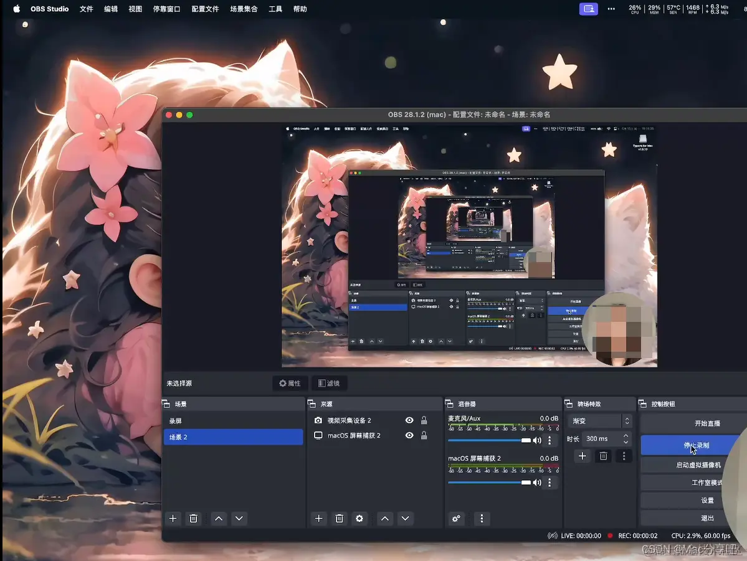Increase the 300 ms duration with stepper up arrow
This screenshot has width=747, height=561.
coord(626,435)
